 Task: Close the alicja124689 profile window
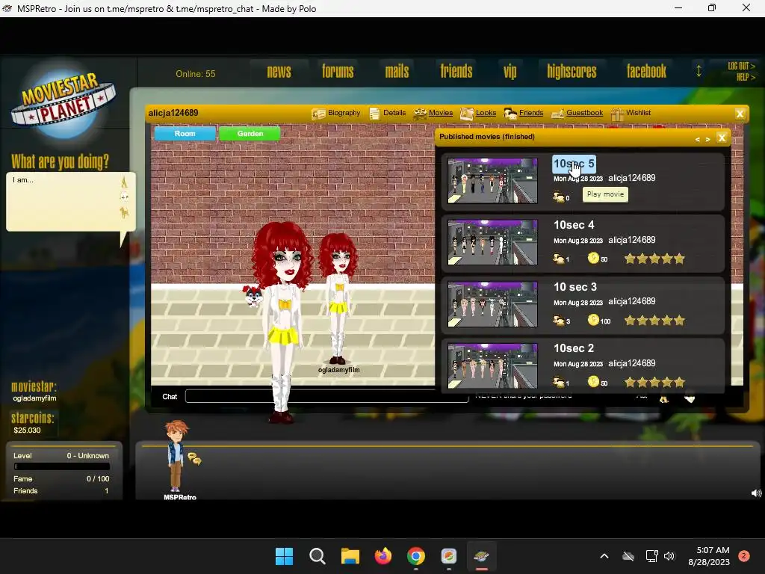click(740, 114)
